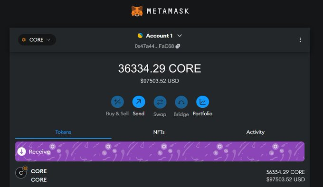Open the three-dot options menu
The height and width of the screenshot is (187, 323).
pyautogui.click(x=300, y=40)
